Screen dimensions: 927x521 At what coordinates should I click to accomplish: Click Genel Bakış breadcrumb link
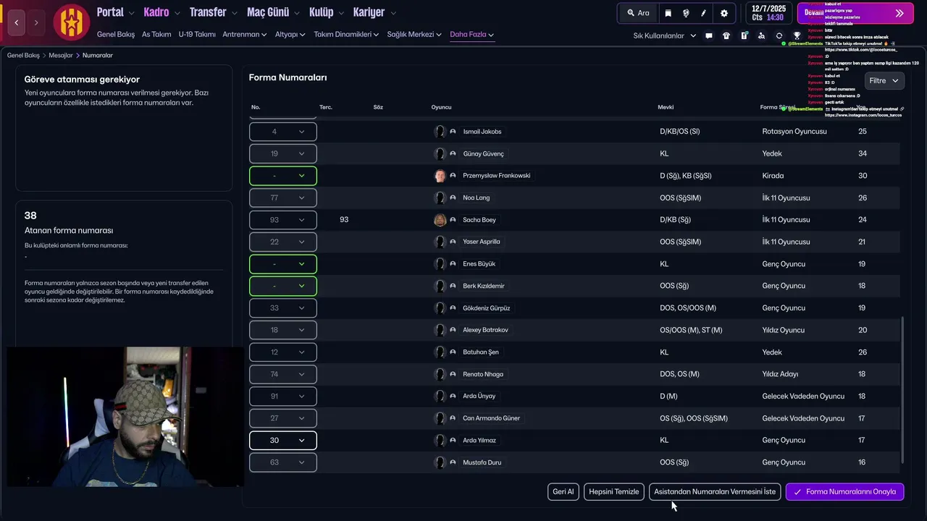click(x=23, y=55)
